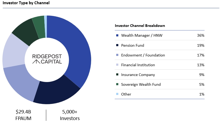This screenshot has height=124, width=220.
Task: Click the Endowment / Foundation legend swatch
Action: (x=117, y=55)
